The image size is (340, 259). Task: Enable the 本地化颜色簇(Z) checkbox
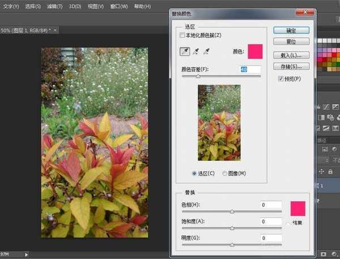pyautogui.click(x=182, y=35)
